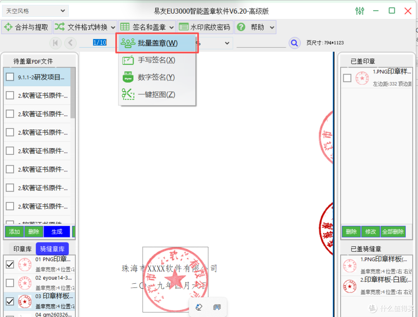Select 03 印章样板 seal thumbnail

(x=25, y=301)
